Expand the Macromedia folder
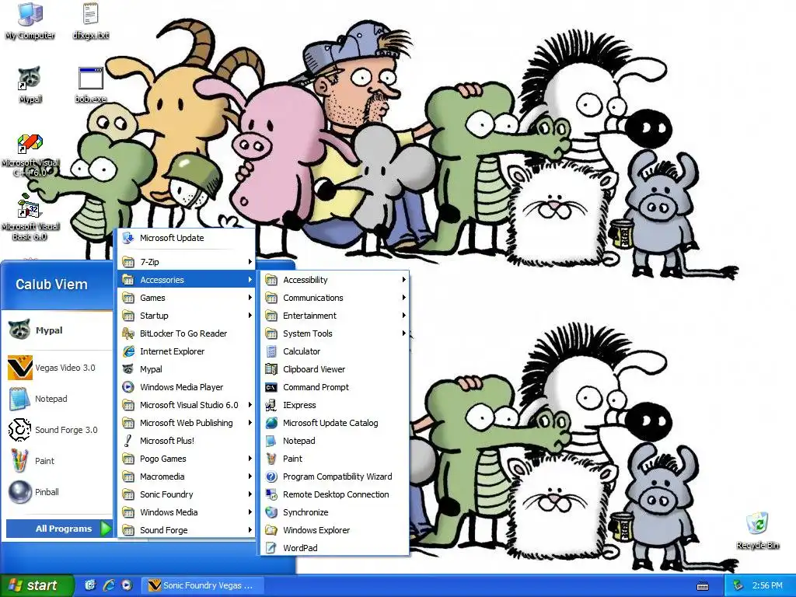 pos(187,477)
